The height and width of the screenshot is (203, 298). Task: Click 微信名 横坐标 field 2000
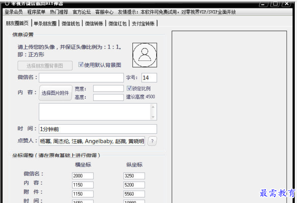coord(83,176)
